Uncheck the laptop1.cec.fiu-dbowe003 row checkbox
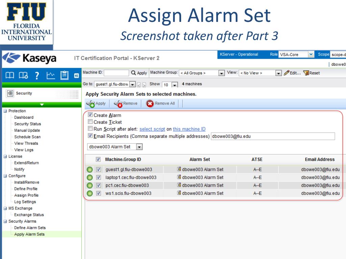This screenshot has width=346, height=259. tap(98, 177)
